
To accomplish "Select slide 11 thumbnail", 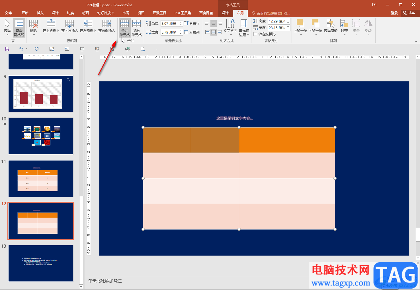I will 41,178.
